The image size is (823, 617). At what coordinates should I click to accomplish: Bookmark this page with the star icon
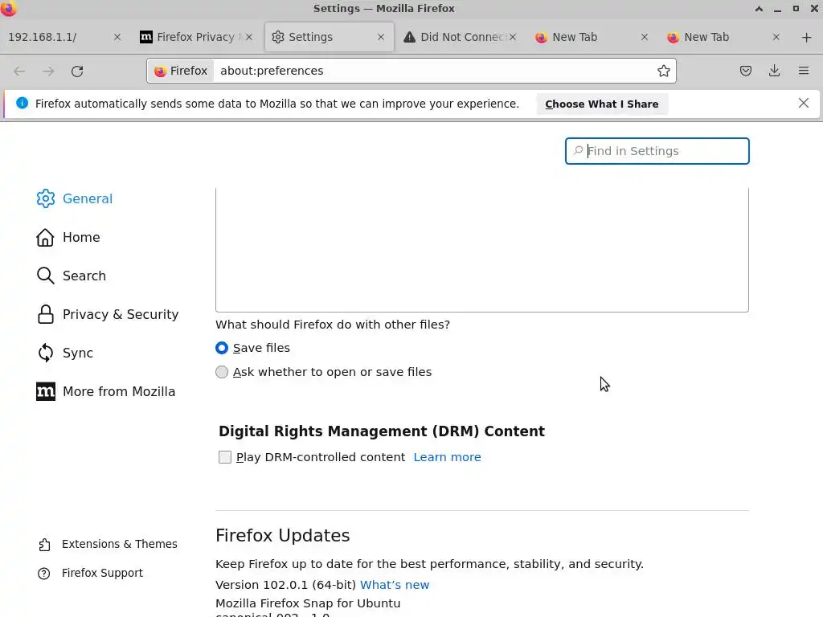pyautogui.click(x=664, y=71)
